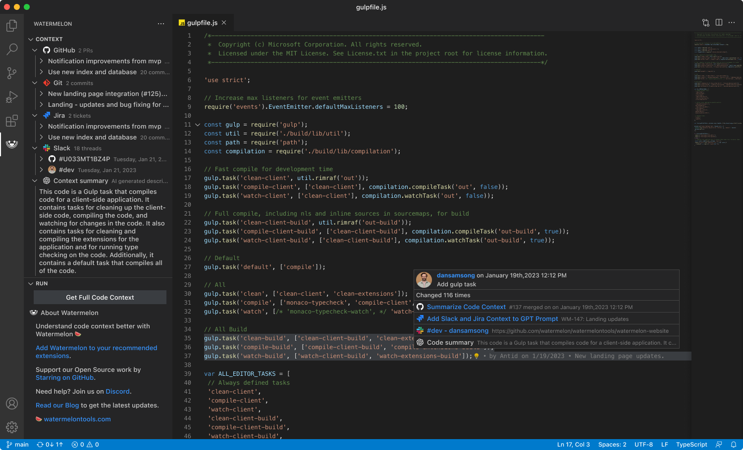Open Summarize Code Context PR in hover

click(466, 307)
